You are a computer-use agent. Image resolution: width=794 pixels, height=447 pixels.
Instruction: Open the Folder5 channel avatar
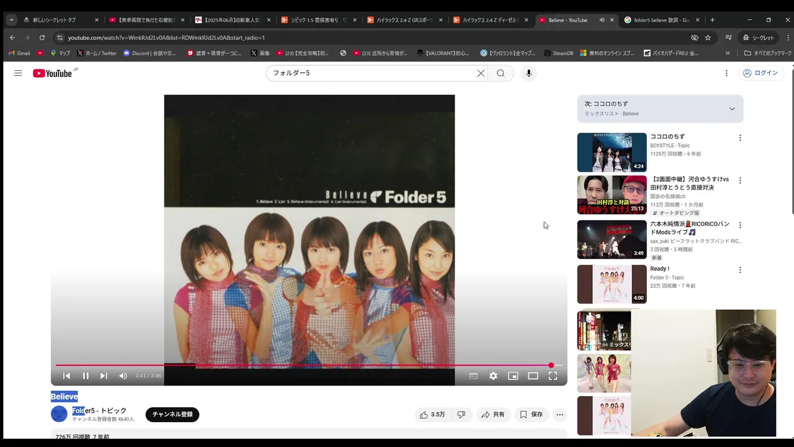59,414
